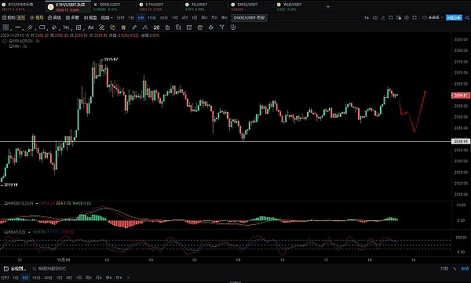Click the filter funnel icon
471x283 pixels.
pyautogui.click(x=221, y=27)
